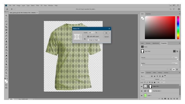Select the Dodge tool
This screenshot has height=104, width=185.
tap(6, 56)
